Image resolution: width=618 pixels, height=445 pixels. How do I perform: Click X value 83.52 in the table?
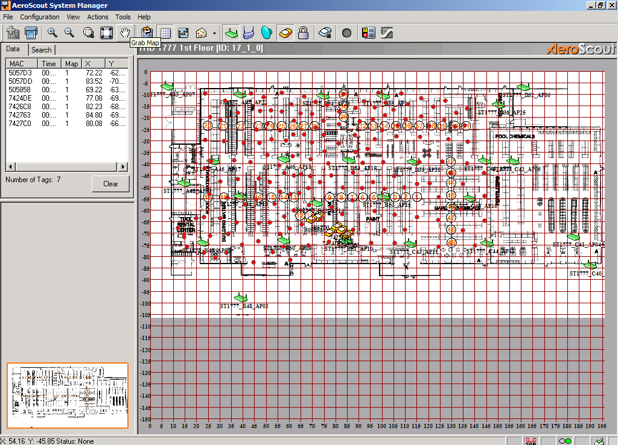94,81
